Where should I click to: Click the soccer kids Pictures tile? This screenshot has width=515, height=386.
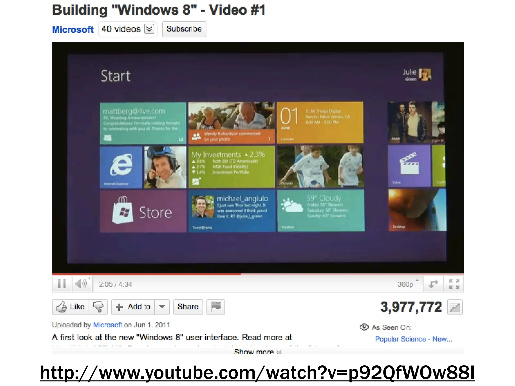click(320, 166)
